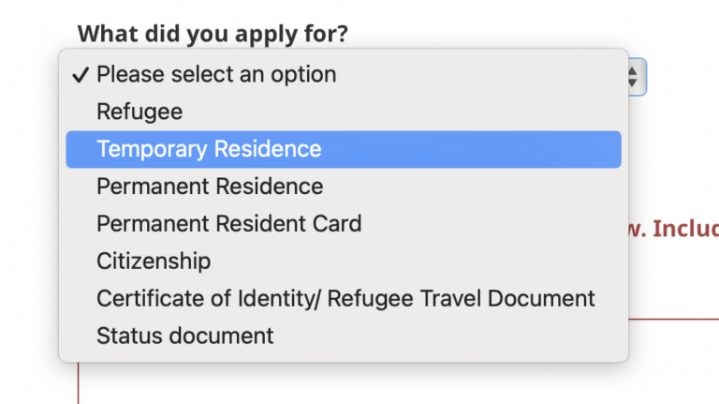Pick the Permanent Residence option

click(x=210, y=187)
